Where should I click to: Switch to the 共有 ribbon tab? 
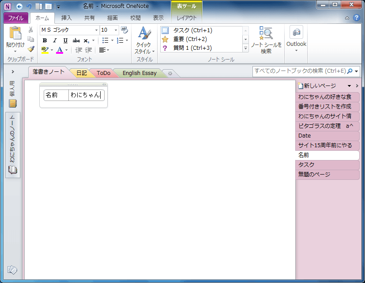[90, 18]
